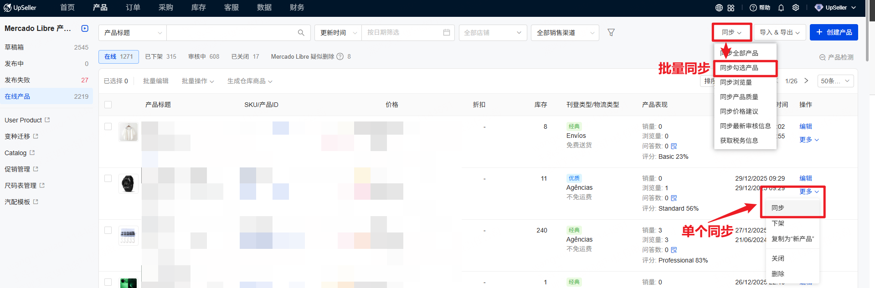This screenshot has height=288, width=875.
Task: Switch to the 已下架 tab
Action: [x=160, y=57]
